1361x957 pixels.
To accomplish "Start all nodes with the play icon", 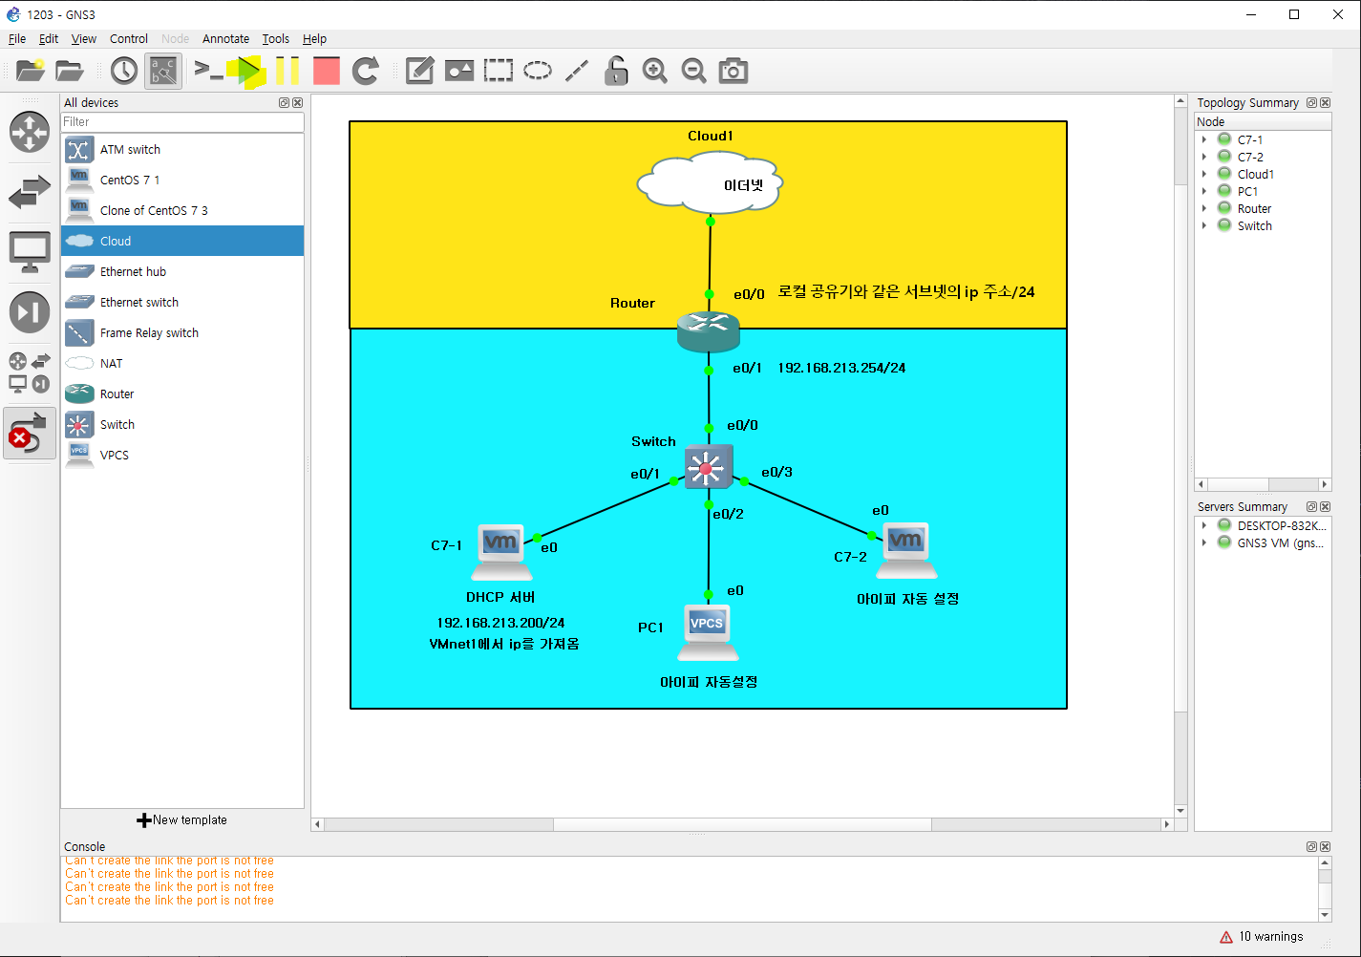I will coord(249,71).
